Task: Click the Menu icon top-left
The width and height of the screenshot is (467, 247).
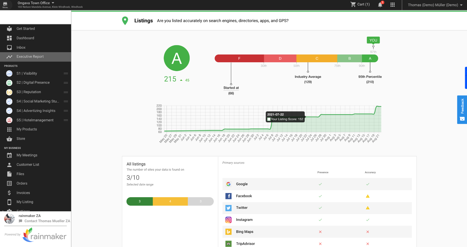Action: (x=5, y=5)
